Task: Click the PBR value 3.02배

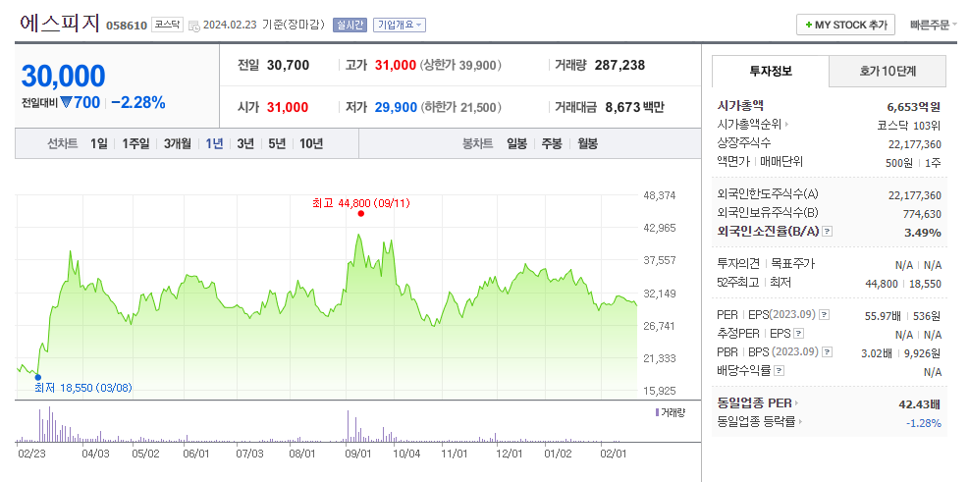Action: (877, 352)
